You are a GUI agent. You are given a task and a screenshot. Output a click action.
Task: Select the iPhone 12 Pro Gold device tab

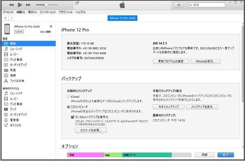point(122,18)
